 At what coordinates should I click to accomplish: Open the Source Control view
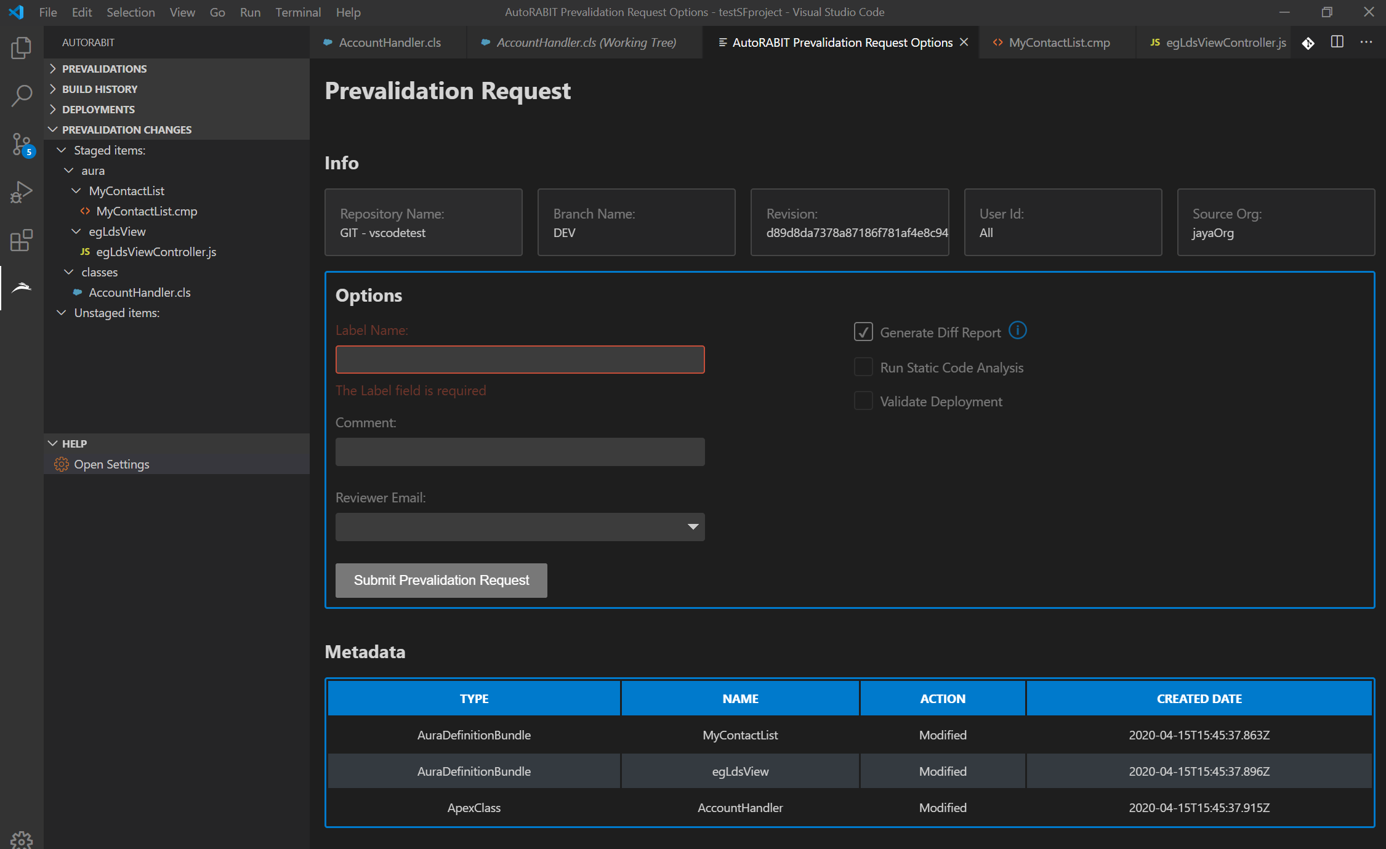(20, 145)
